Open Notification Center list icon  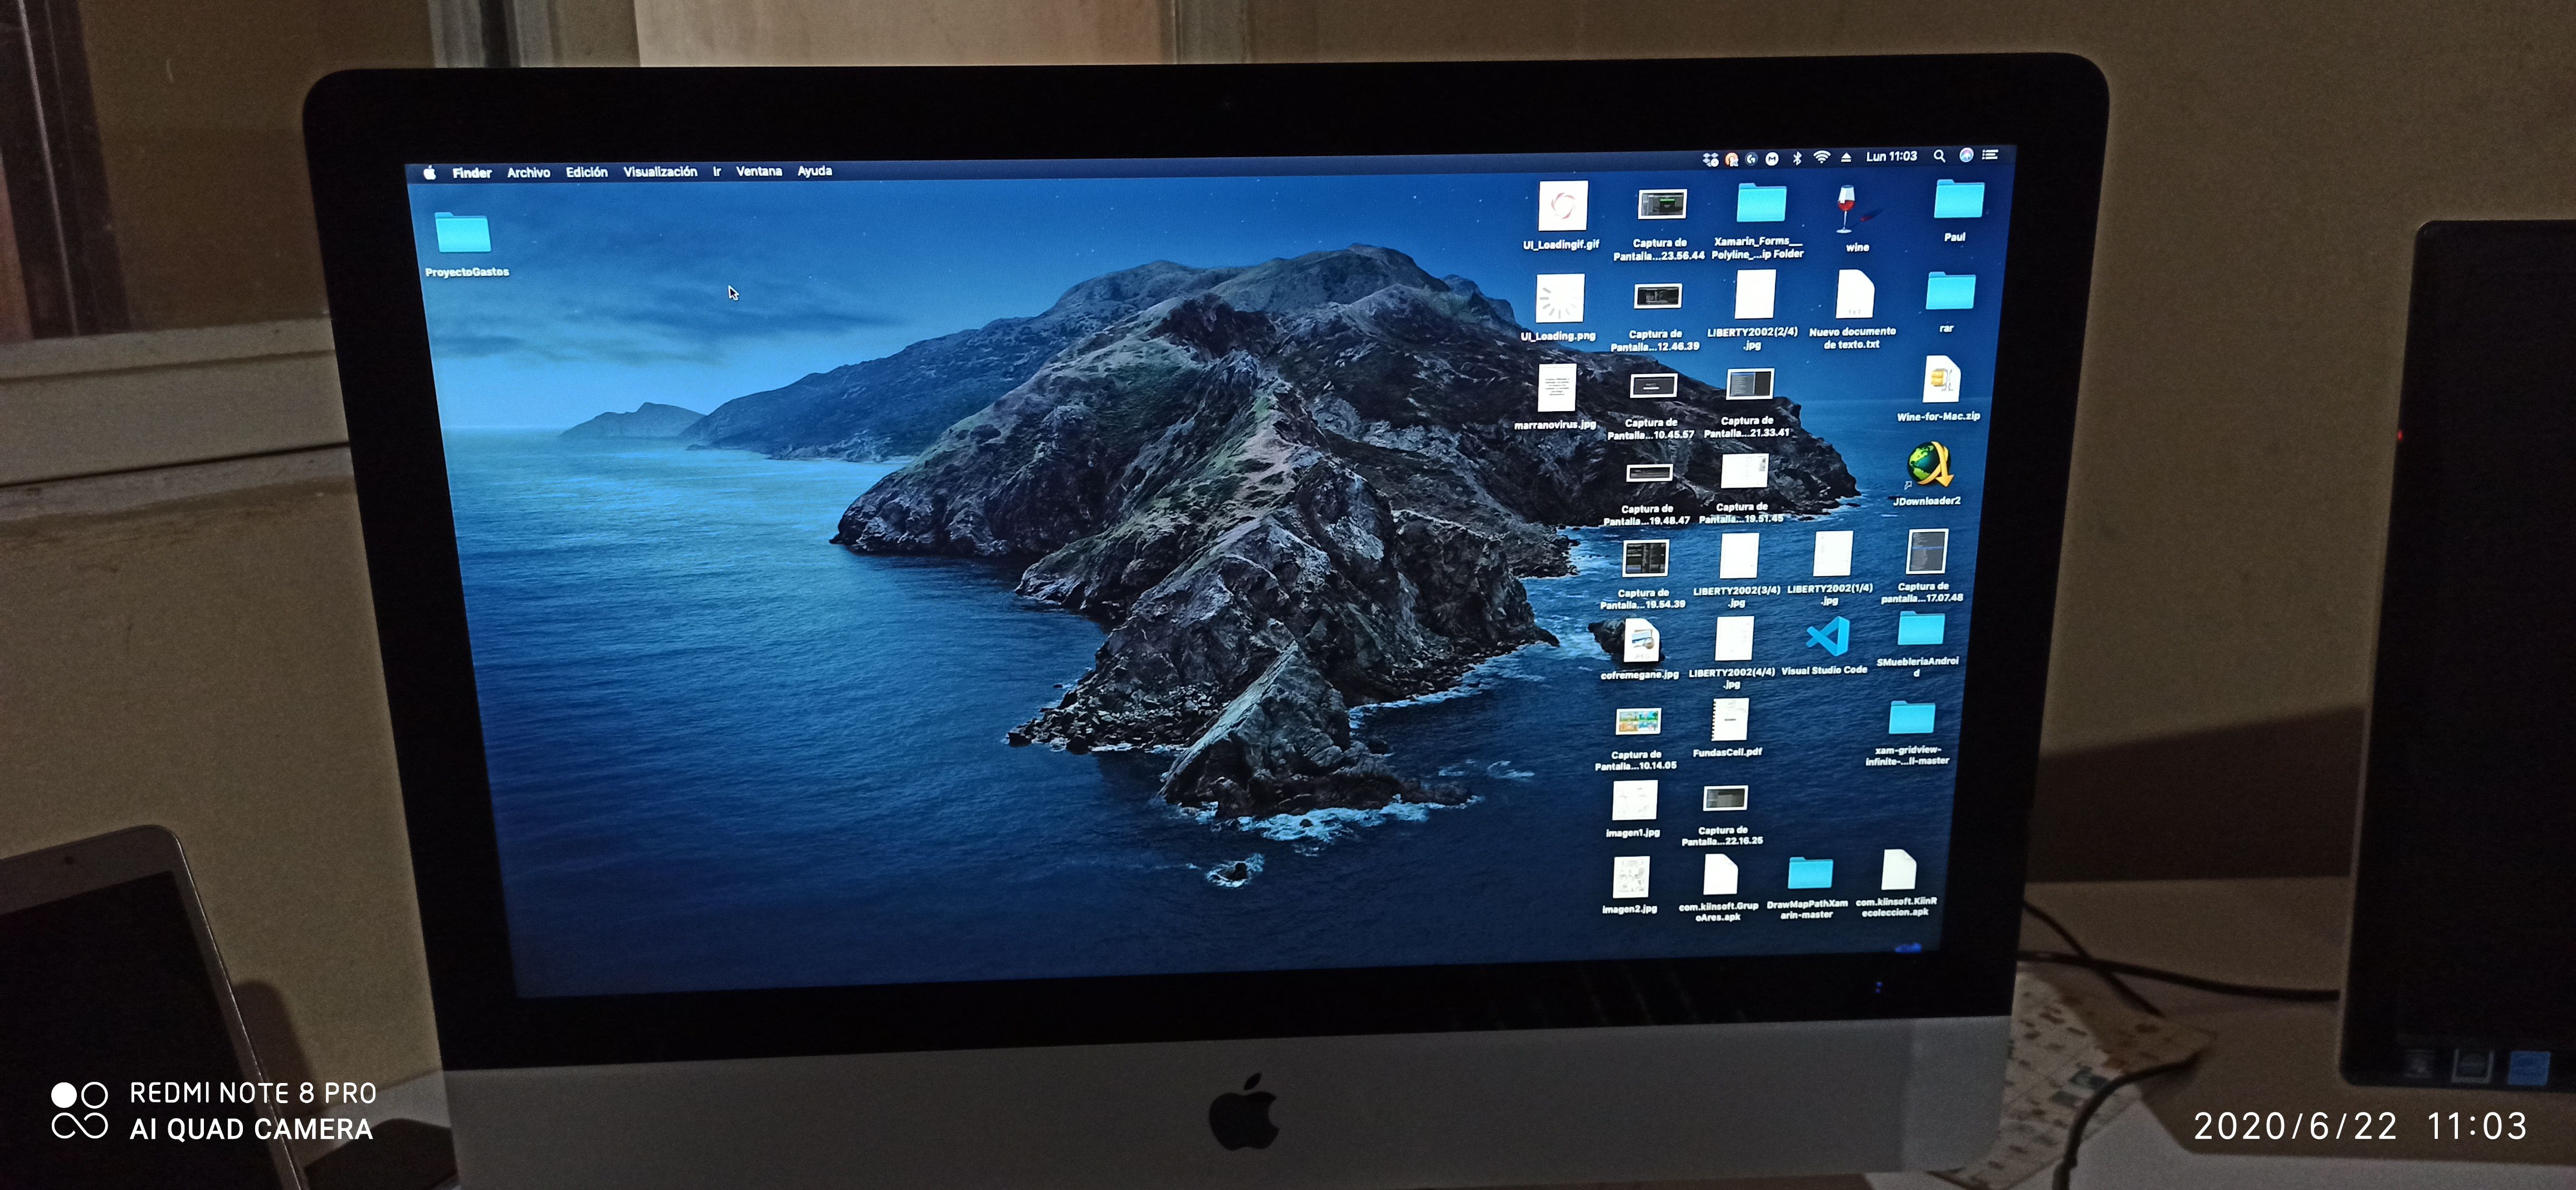(x=1990, y=155)
